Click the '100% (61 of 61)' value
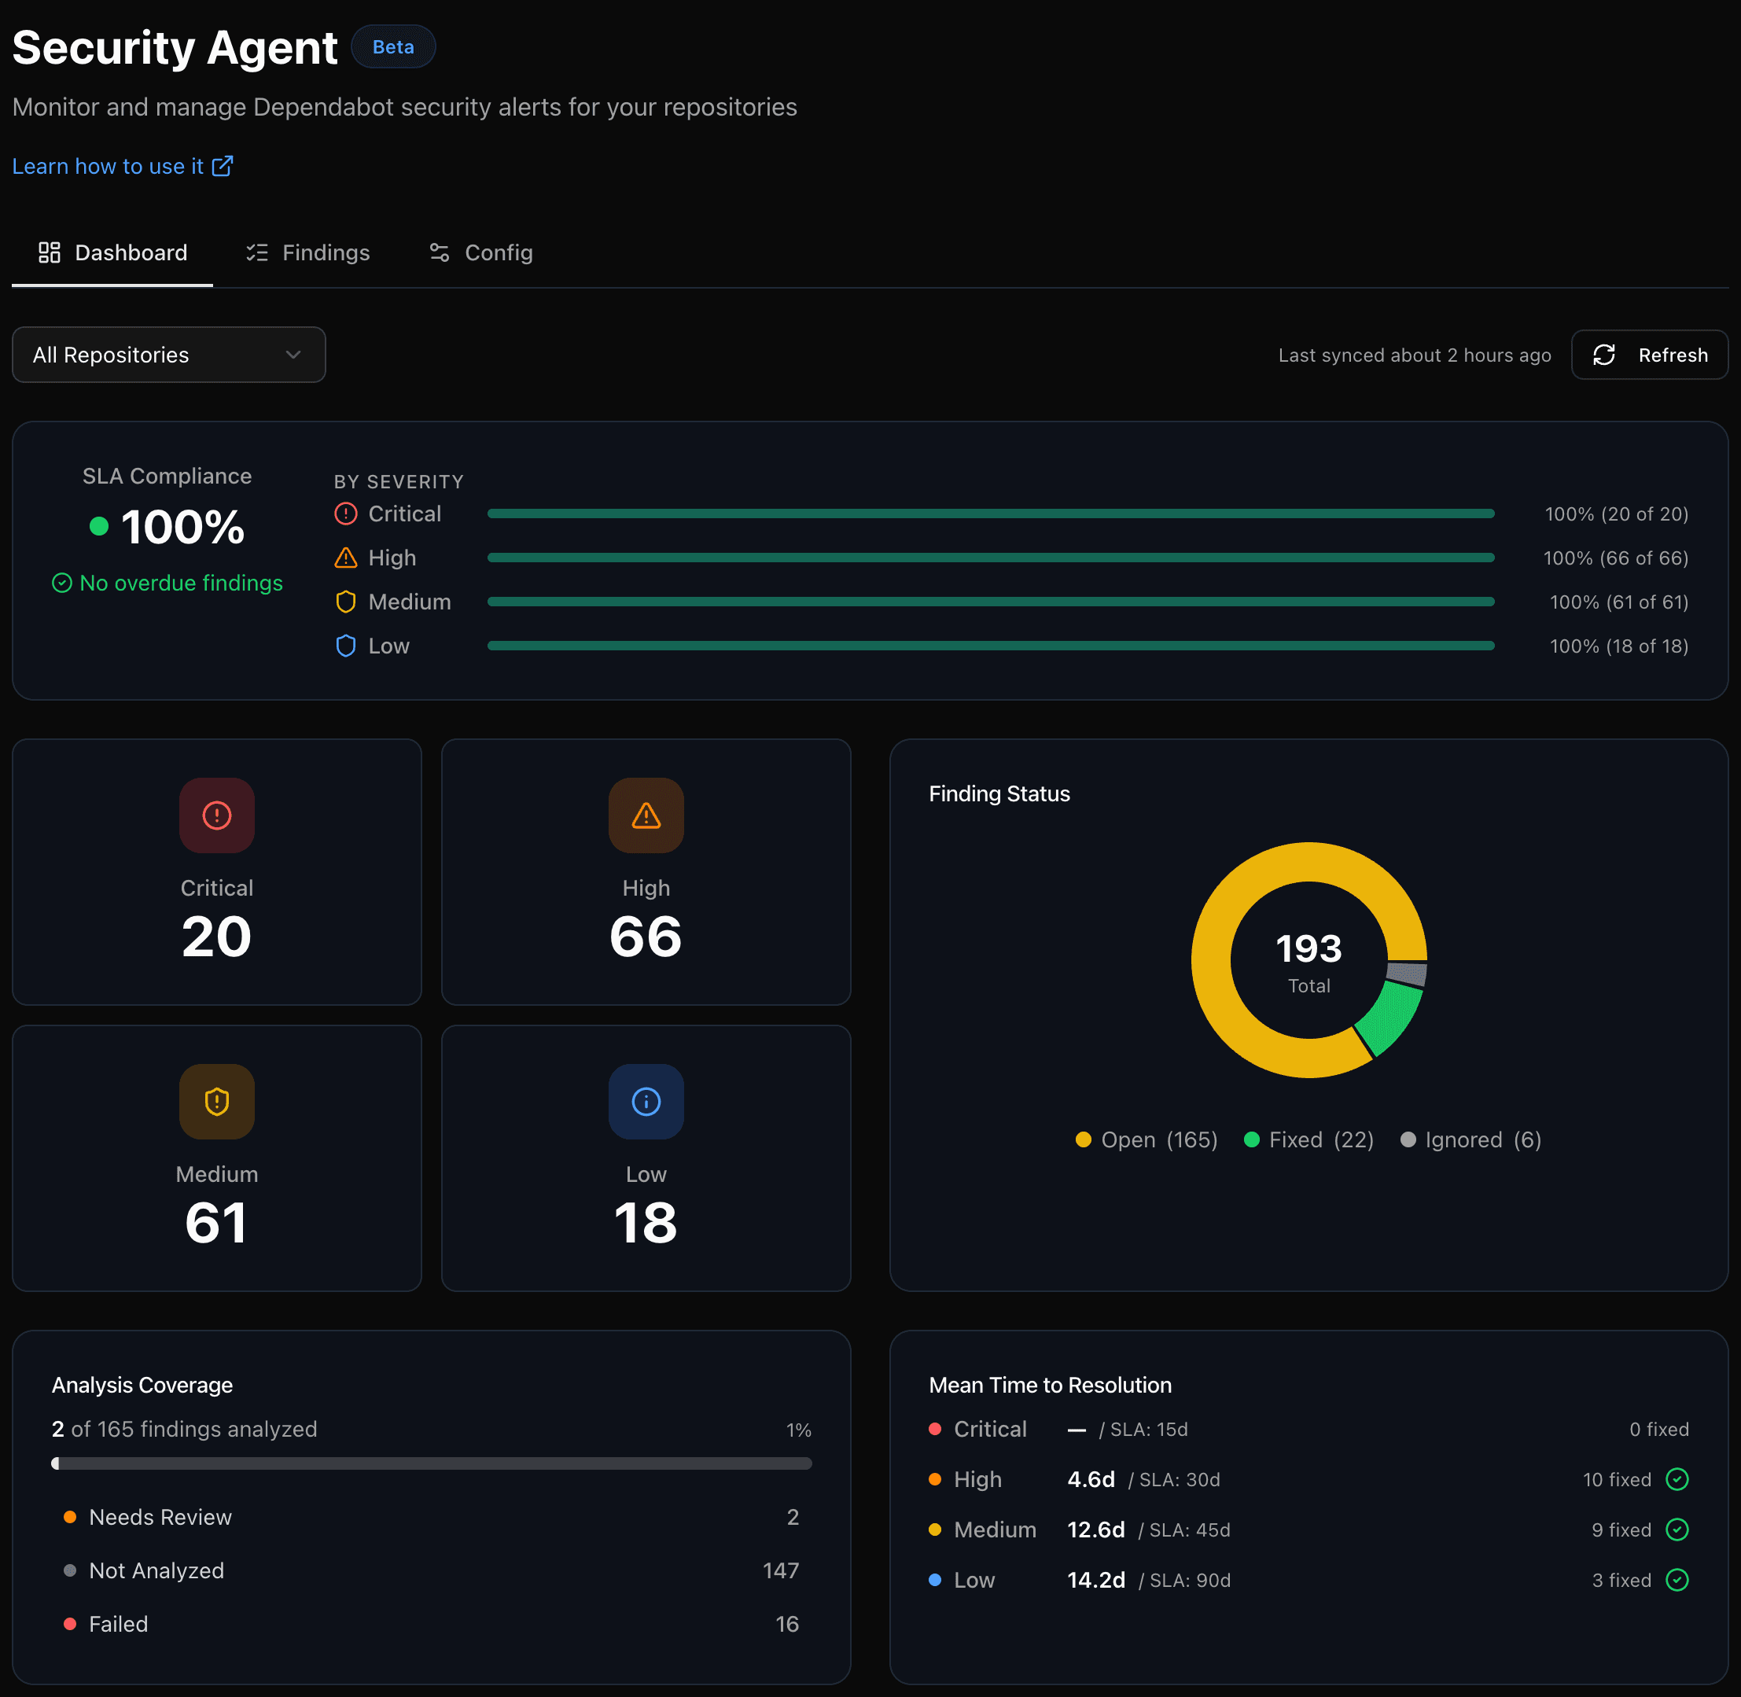Screen dimensions: 1741x1697 [1619, 602]
